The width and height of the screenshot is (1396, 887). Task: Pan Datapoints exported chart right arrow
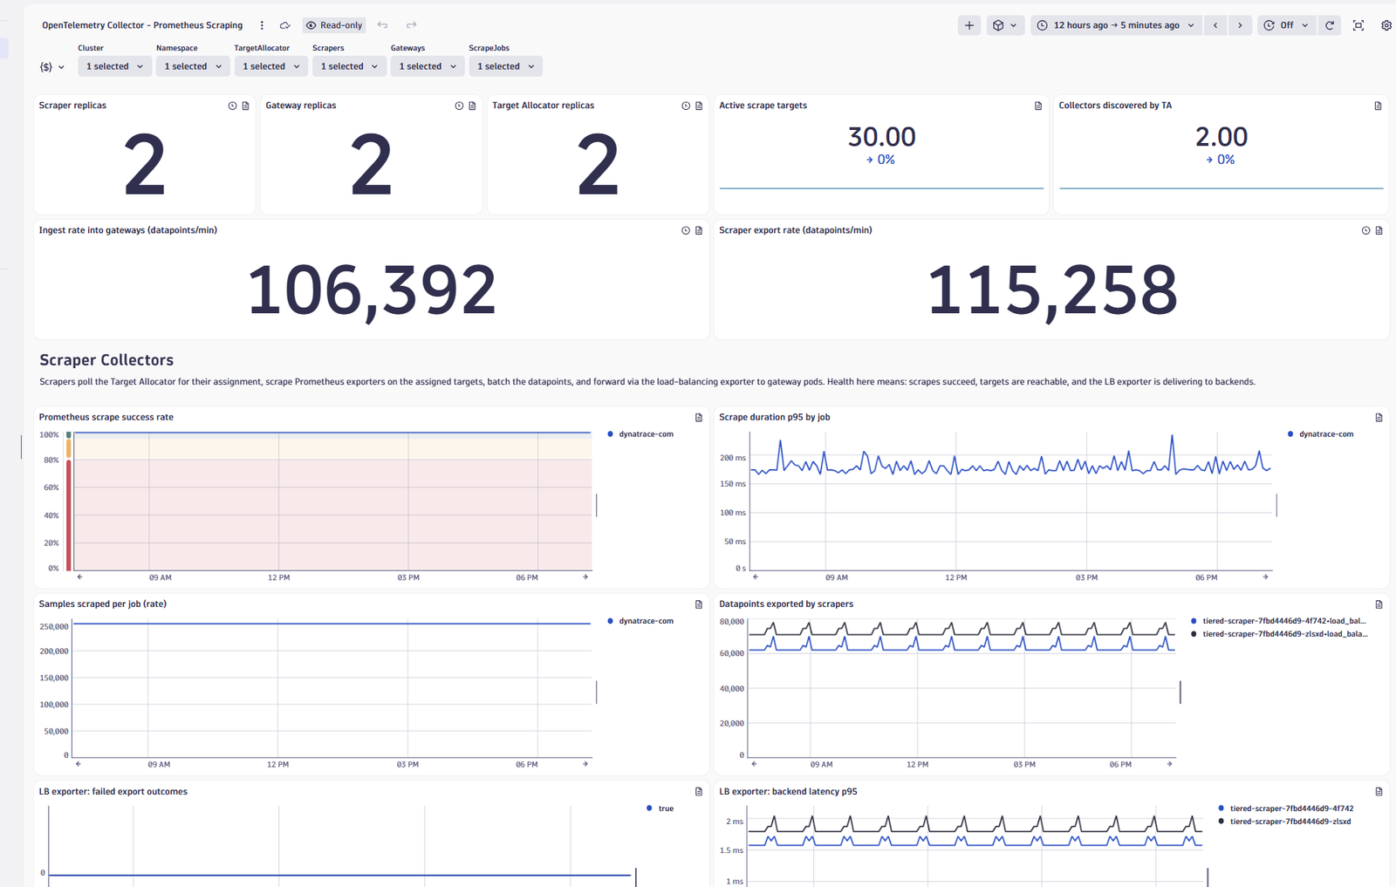click(1170, 763)
